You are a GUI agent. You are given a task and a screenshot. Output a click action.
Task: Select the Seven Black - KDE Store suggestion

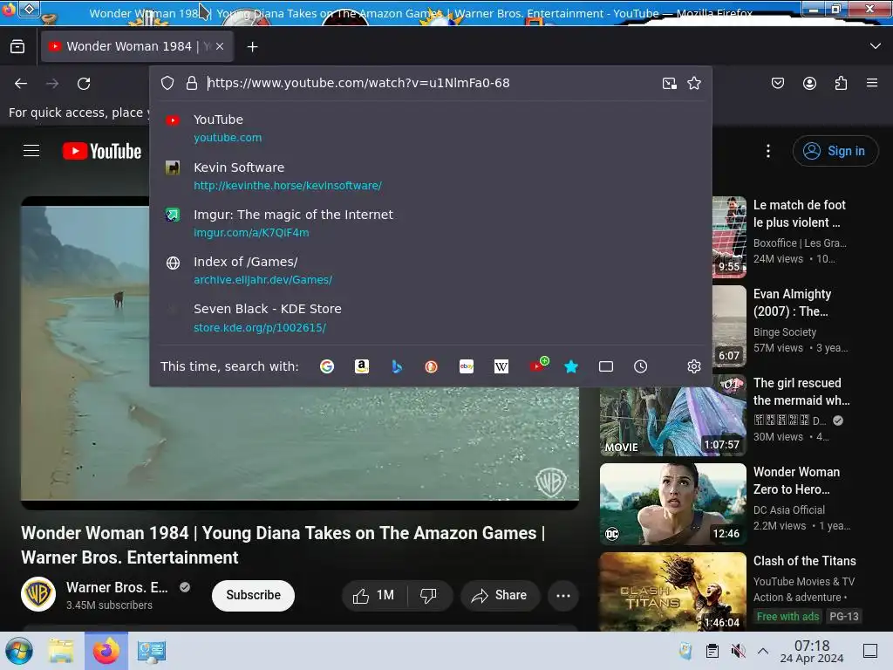[x=431, y=318]
